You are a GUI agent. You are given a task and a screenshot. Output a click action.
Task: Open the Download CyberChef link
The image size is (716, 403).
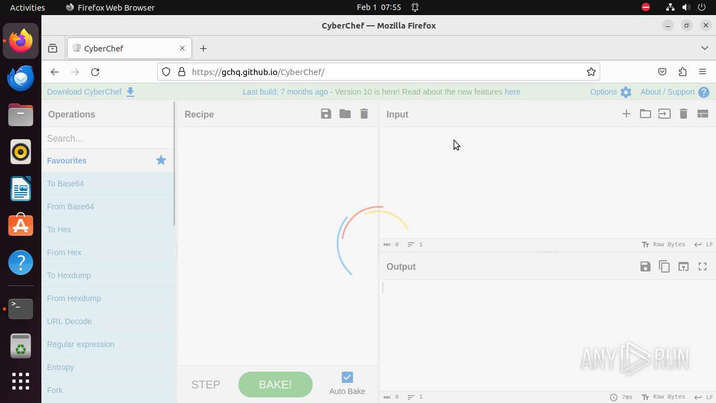click(84, 92)
